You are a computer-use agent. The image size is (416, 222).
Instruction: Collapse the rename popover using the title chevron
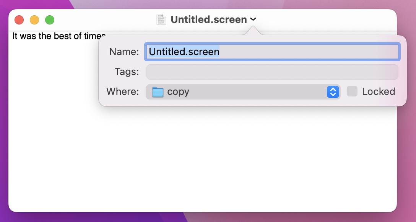tap(253, 19)
